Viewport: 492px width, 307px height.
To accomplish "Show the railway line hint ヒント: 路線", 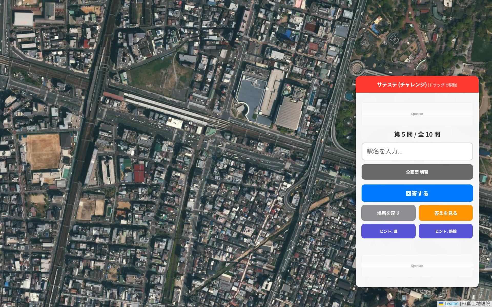I will (x=446, y=231).
